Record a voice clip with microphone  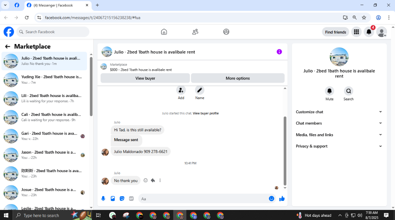[x=103, y=199]
